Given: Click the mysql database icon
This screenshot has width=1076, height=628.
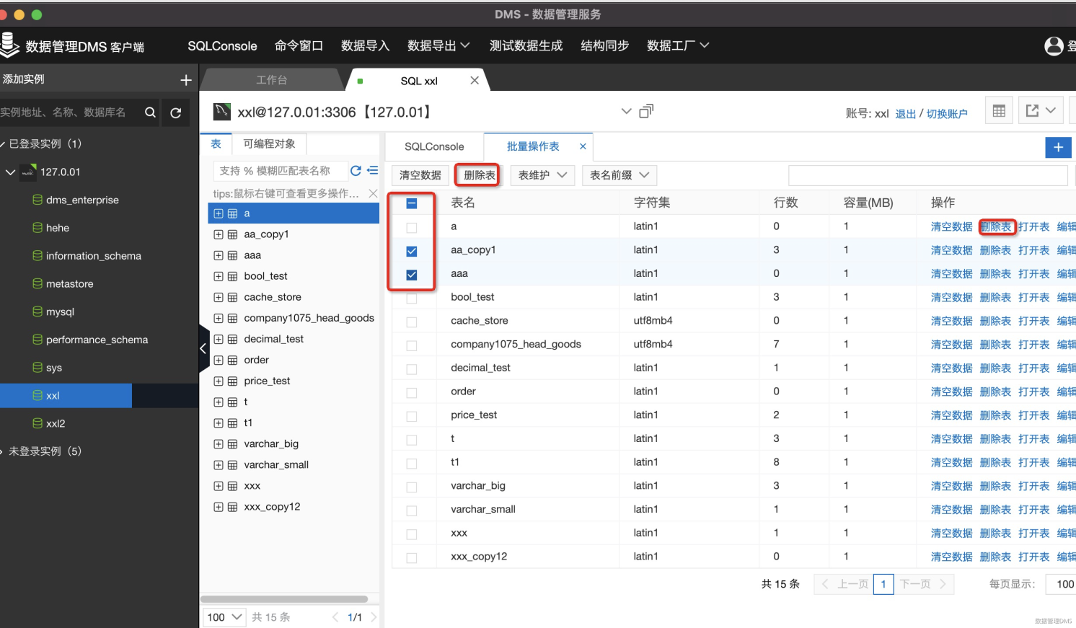Looking at the screenshot, I should [x=38, y=311].
